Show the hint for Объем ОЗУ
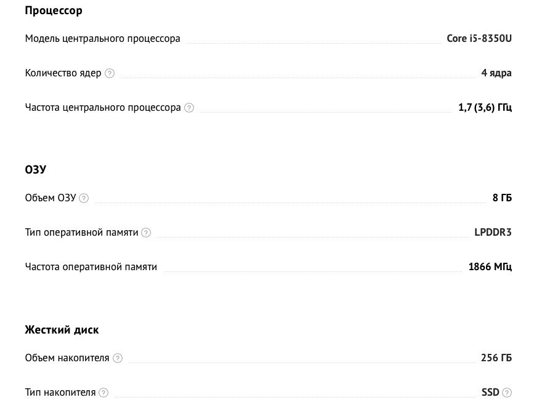 84,198
